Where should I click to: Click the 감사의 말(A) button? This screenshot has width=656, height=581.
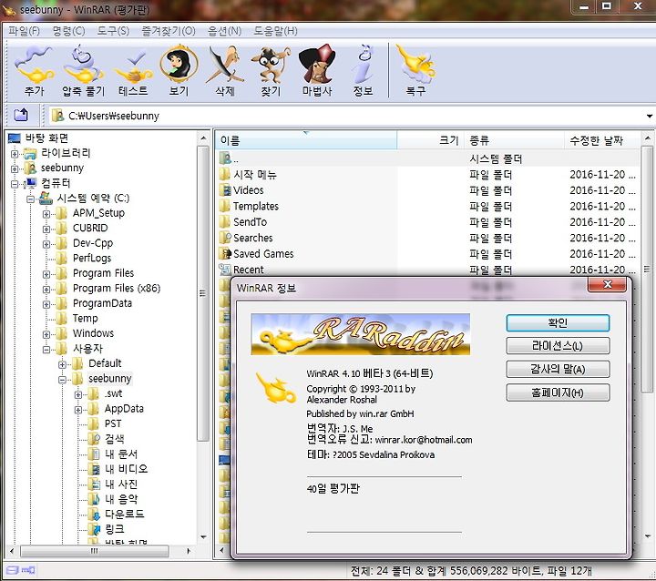pyautogui.click(x=558, y=370)
